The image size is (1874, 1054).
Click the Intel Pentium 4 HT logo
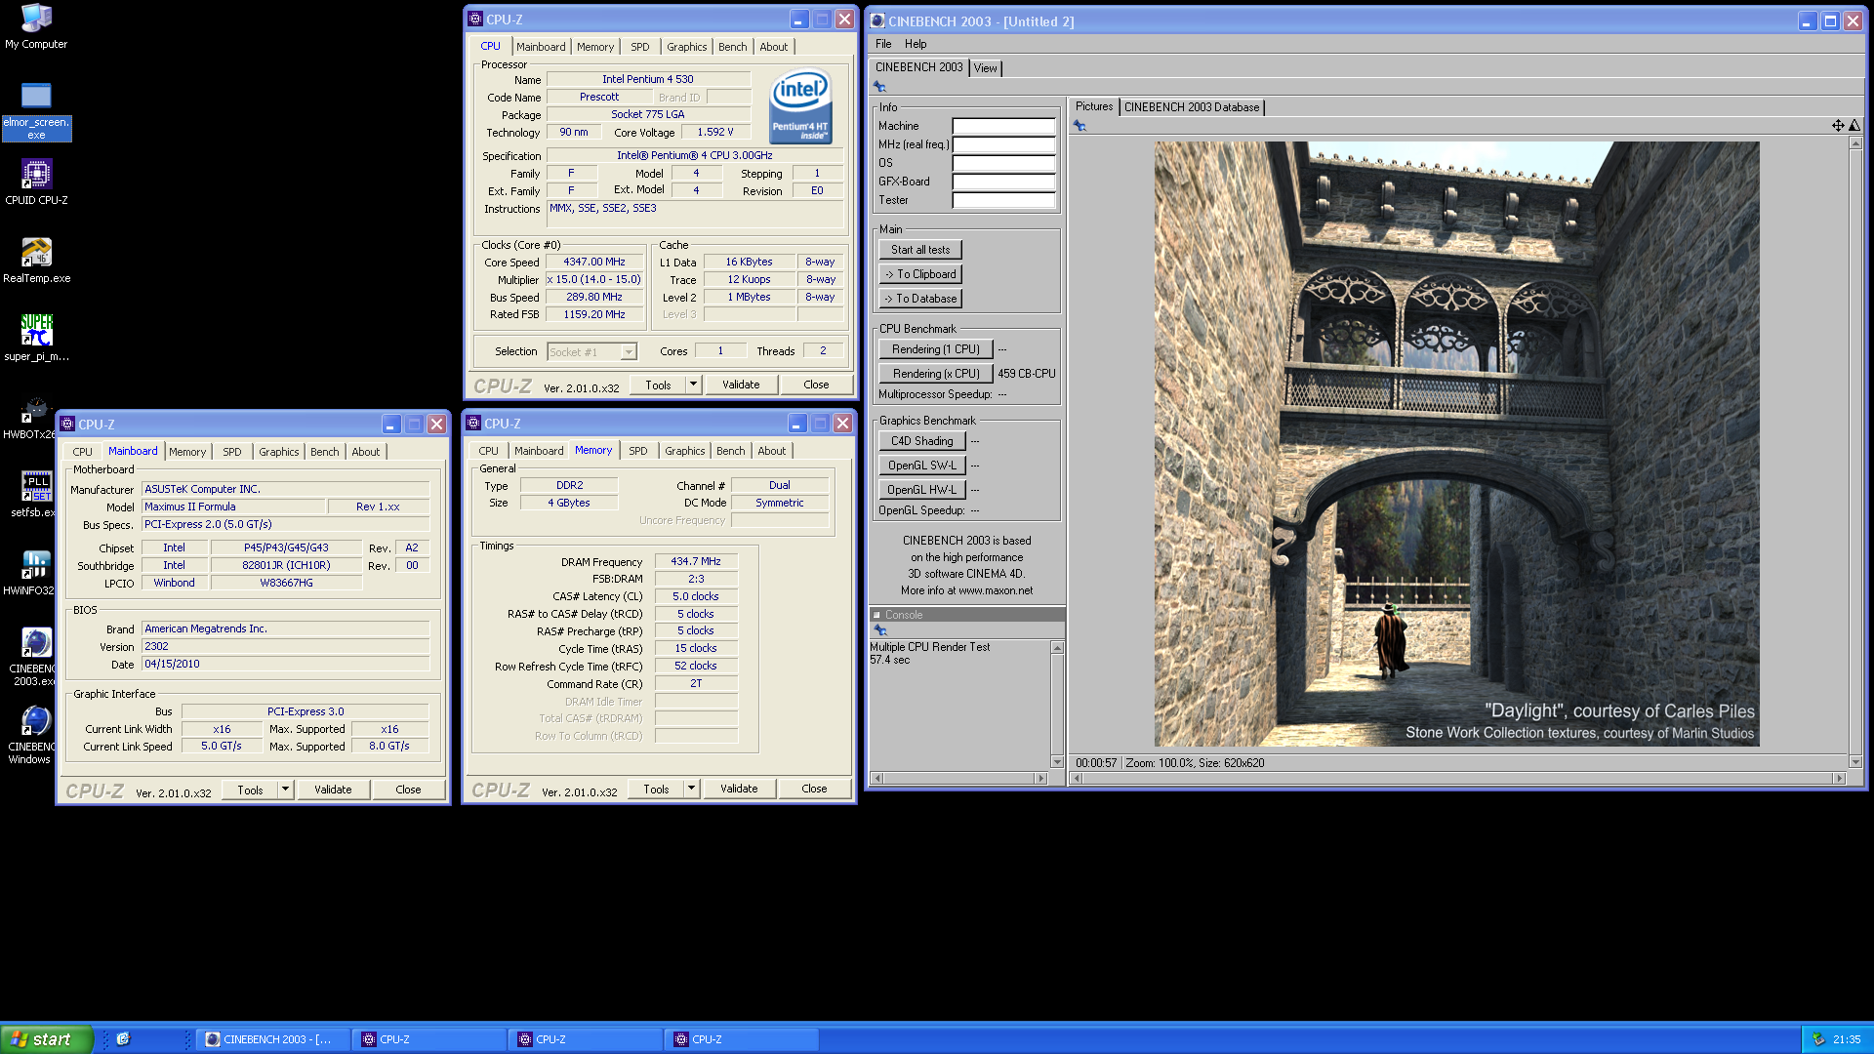(x=800, y=105)
